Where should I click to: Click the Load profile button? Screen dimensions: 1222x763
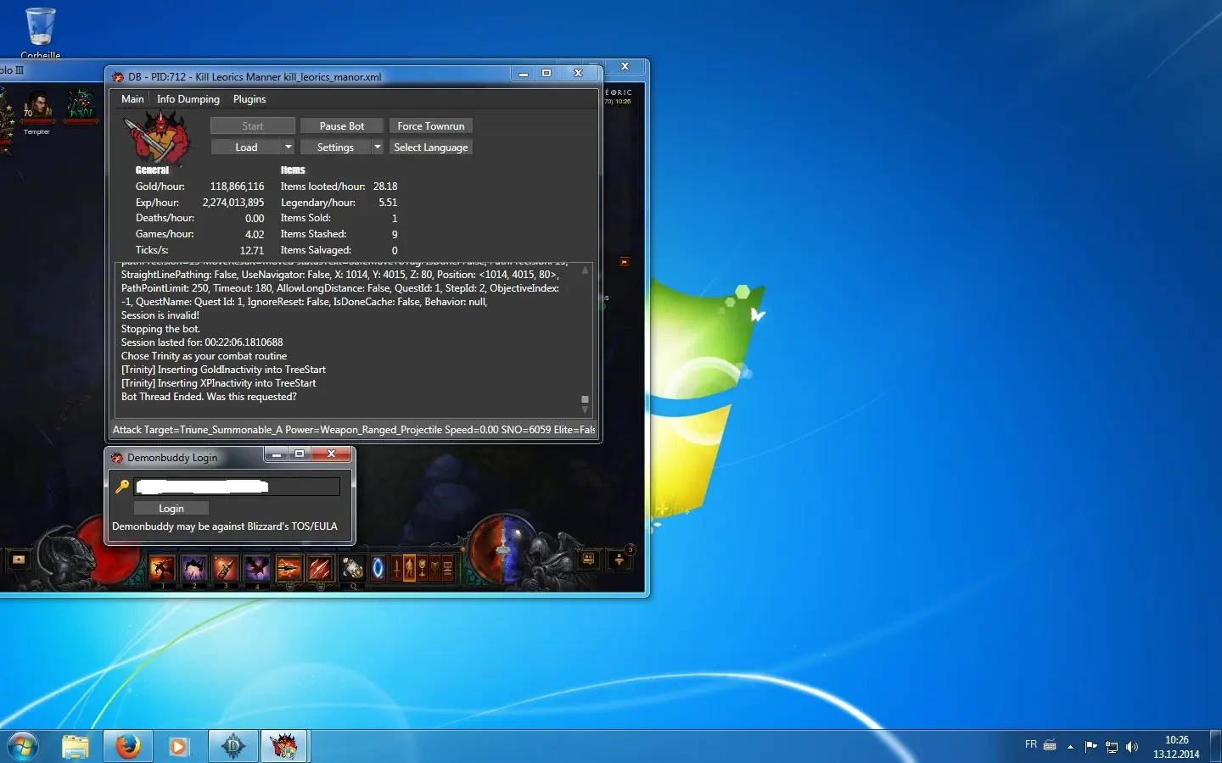[x=246, y=147]
